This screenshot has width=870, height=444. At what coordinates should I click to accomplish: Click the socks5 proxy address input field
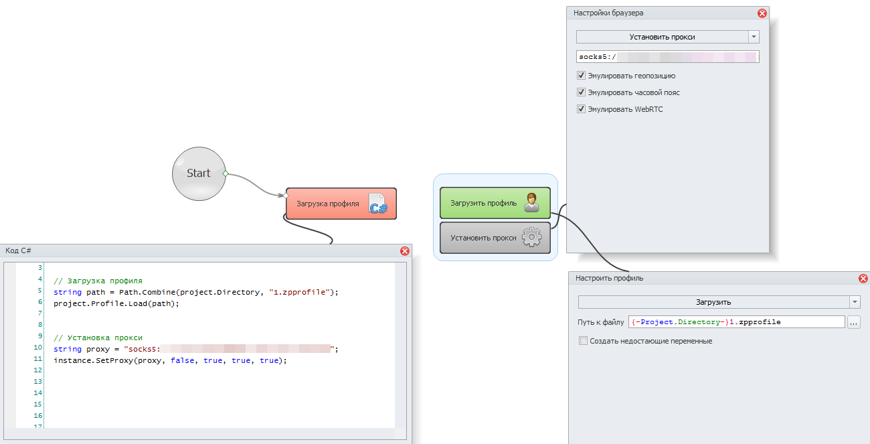[667, 57]
